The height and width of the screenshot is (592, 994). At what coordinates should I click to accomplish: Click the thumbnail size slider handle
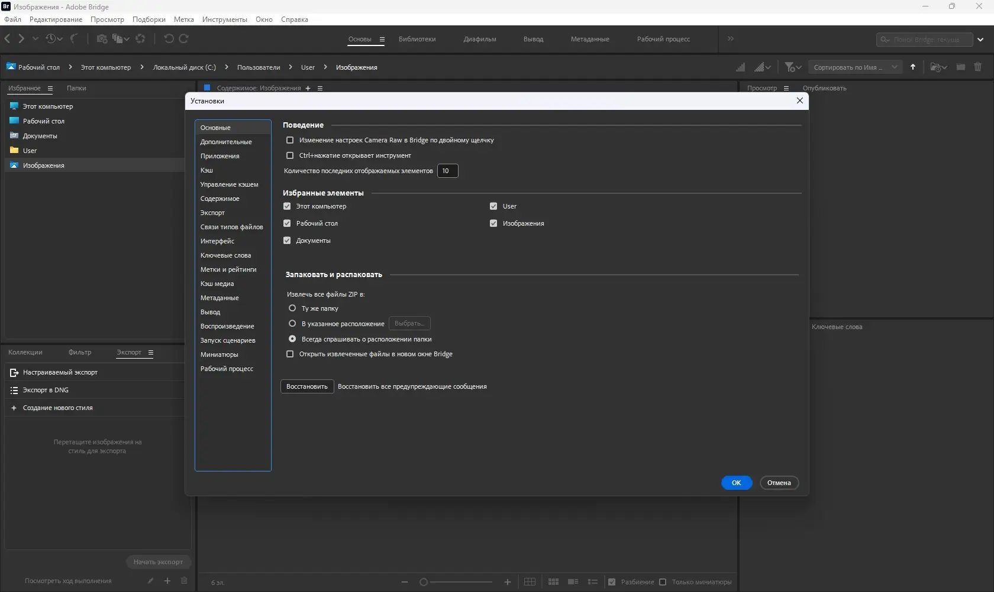pos(424,582)
